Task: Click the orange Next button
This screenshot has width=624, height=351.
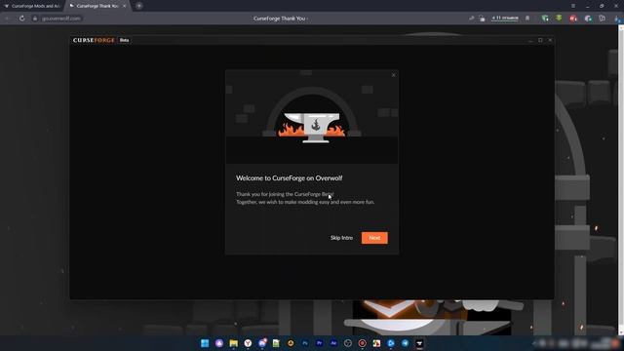Action: [374, 238]
